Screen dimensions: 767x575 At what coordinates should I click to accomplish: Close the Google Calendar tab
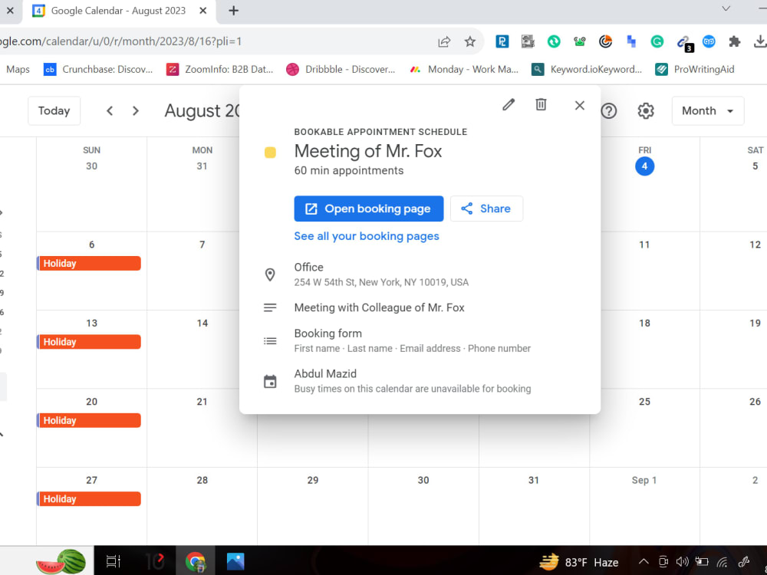point(203,11)
